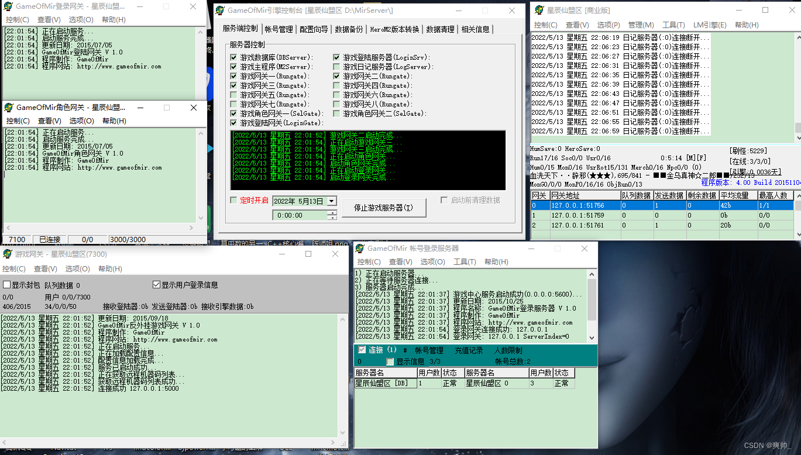Click the GameOfMir引擎控制台 window title icon

(220, 11)
